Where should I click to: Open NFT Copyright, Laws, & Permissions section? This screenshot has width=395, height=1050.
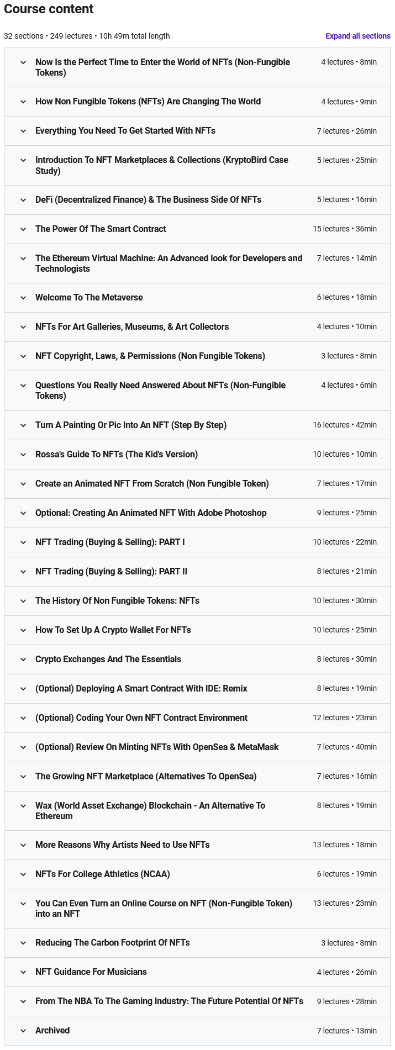click(150, 356)
